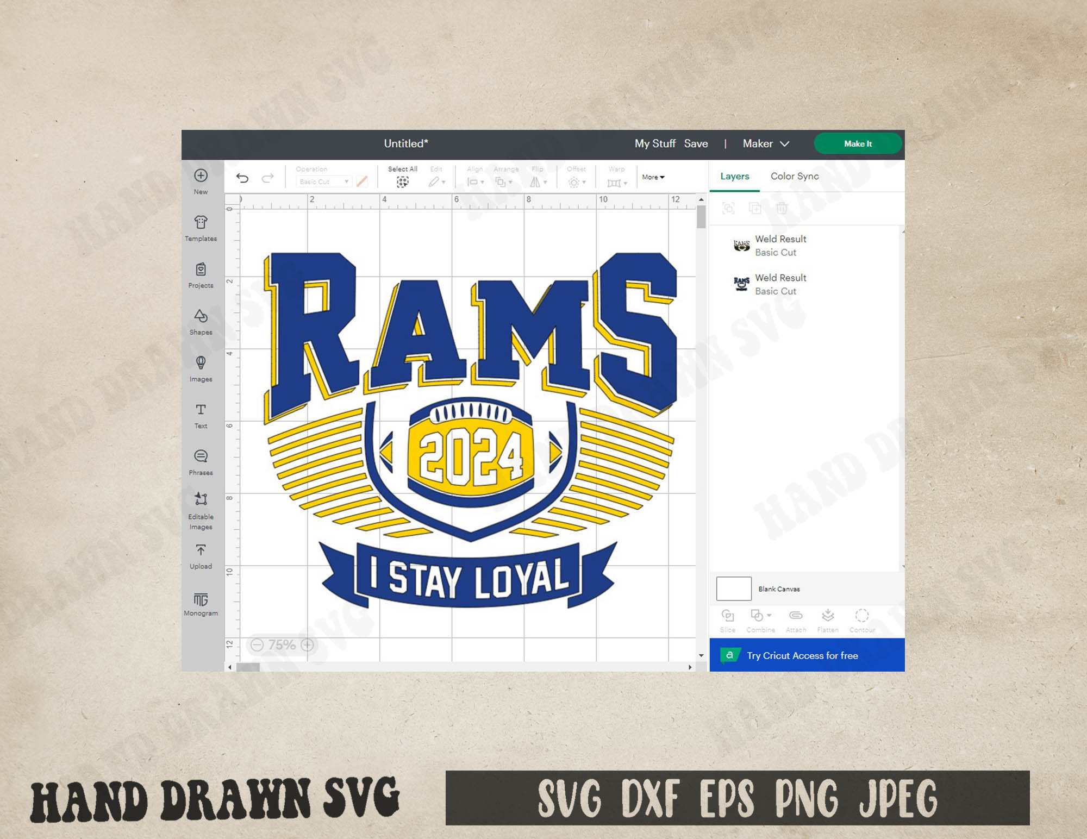Click the Try Cricut Access for free banner

tap(804, 655)
